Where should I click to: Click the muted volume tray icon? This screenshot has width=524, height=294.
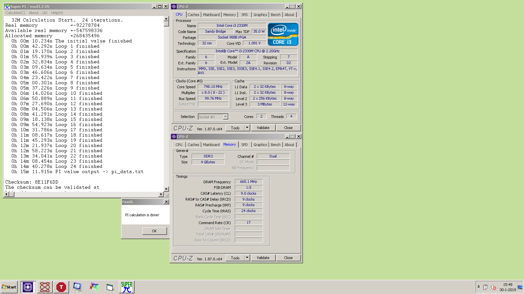coord(493,287)
